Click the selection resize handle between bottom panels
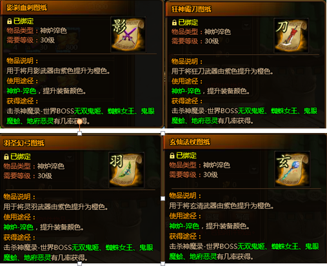 coord(163,198)
